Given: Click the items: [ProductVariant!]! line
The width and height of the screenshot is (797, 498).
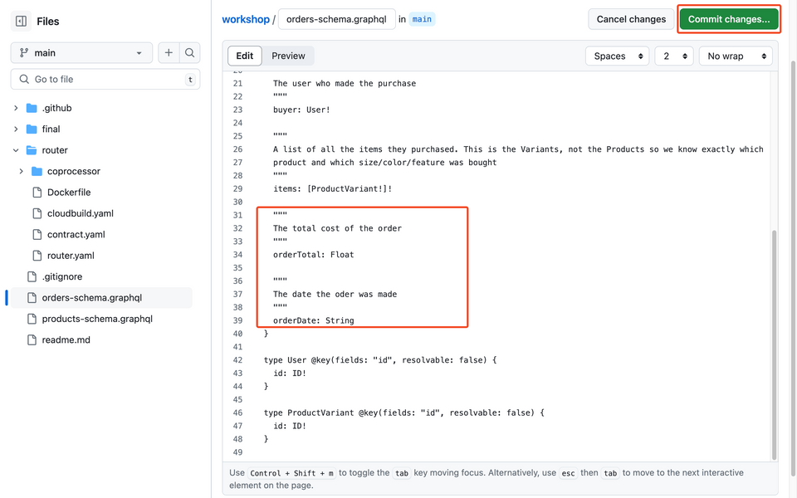Looking at the screenshot, I should coord(332,188).
